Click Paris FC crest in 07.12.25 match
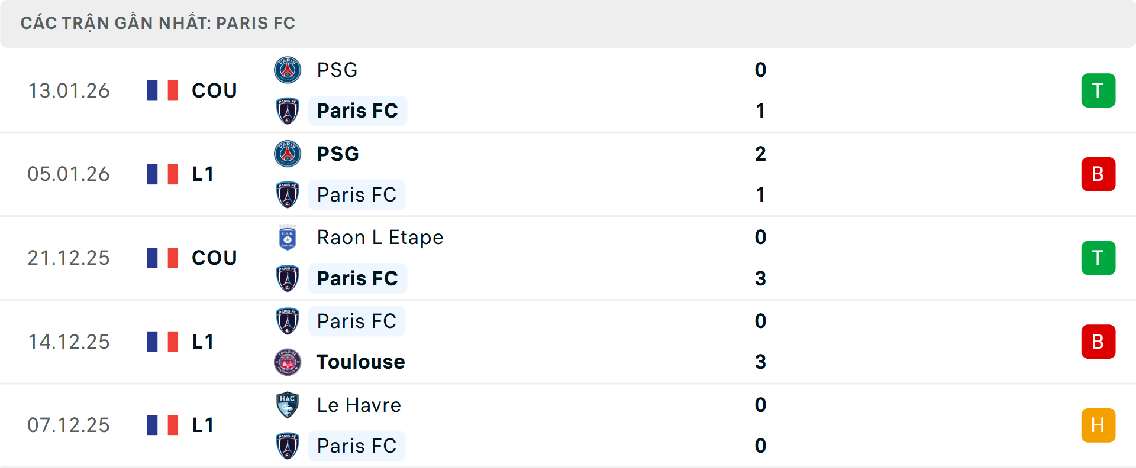The height and width of the screenshot is (468, 1136). point(288,446)
